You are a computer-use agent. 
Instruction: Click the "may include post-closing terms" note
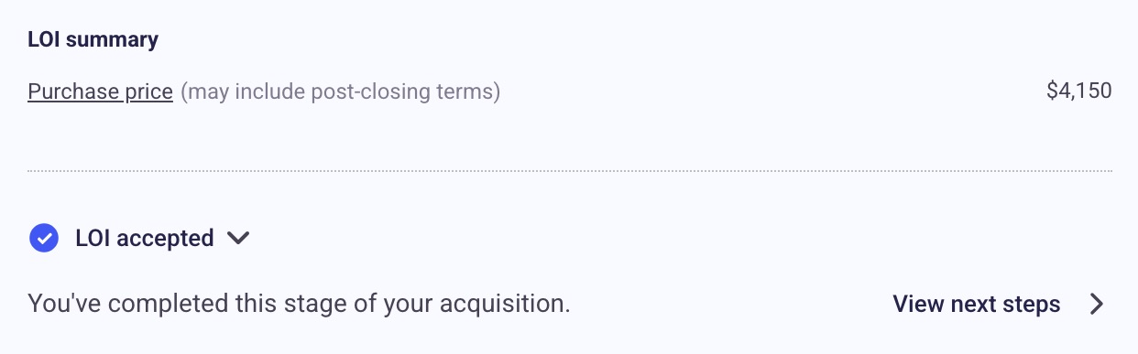point(341,92)
